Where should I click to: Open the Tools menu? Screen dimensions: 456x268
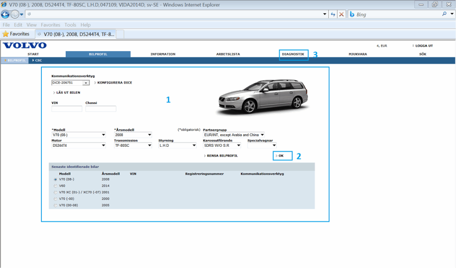(70, 25)
